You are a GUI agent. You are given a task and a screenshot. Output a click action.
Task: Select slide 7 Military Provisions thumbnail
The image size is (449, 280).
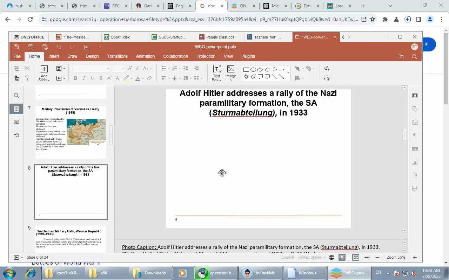(x=71, y=132)
